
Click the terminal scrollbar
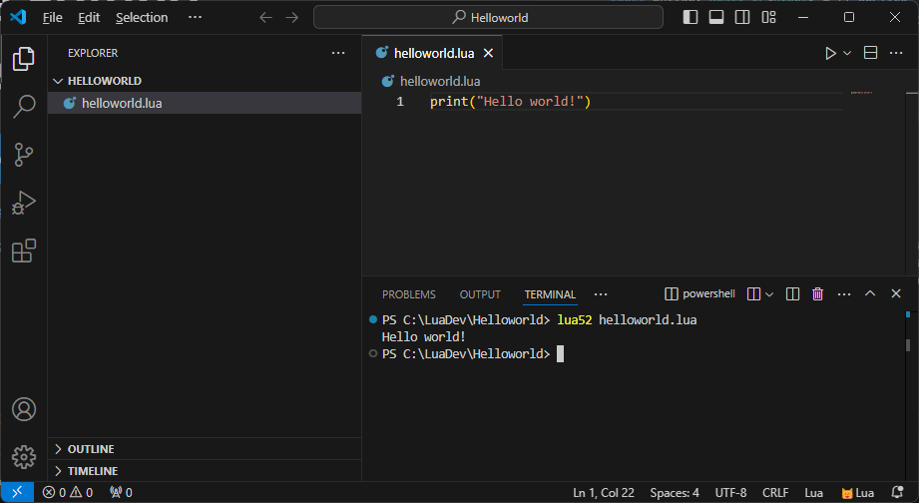pyautogui.click(x=908, y=346)
